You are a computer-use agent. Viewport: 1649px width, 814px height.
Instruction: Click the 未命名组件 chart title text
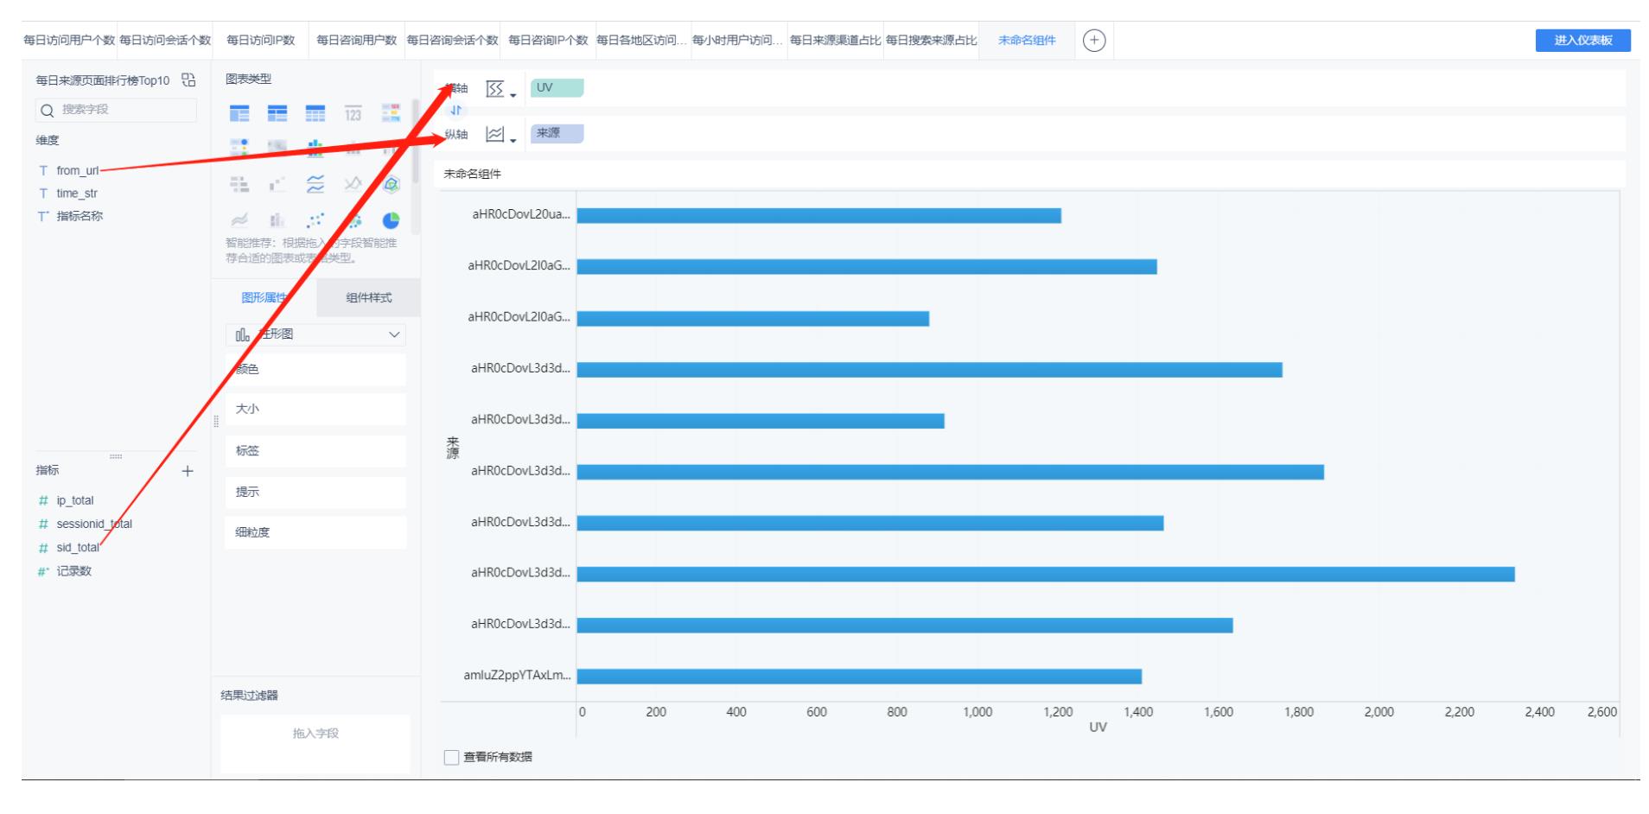pyautogui.click(x=473, y=174)
